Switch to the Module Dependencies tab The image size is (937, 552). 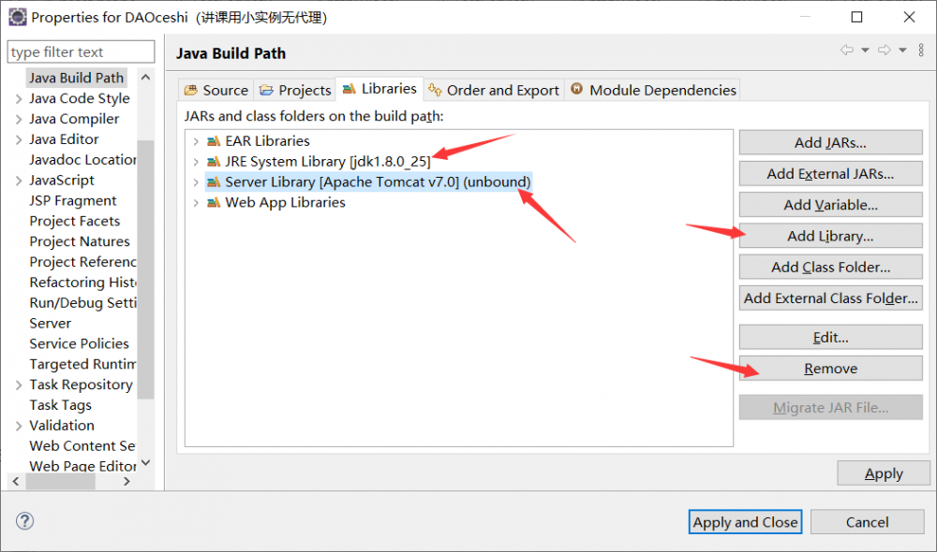click(653, 90)
